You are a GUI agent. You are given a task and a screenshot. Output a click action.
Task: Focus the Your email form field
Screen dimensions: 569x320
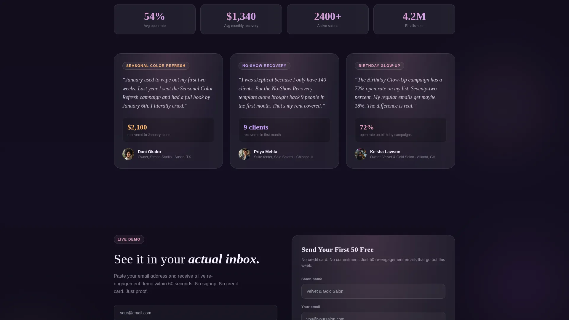coord(373,316)
